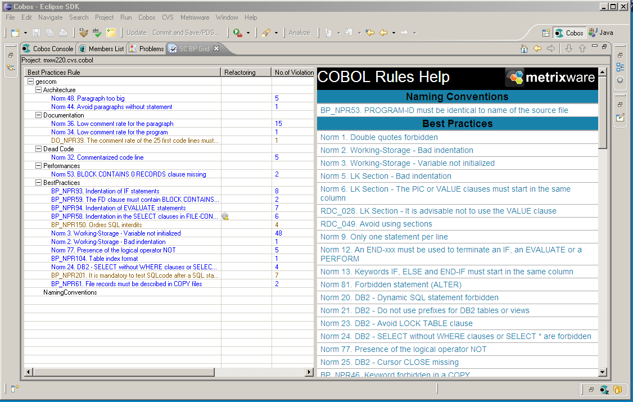The width and height of the screenshot is (633, 402).
Task: Click the view's down arrow icon
Action: [x=569, y=49]
